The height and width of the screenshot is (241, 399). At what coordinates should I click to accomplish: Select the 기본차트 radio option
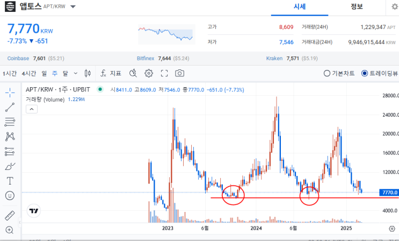pyautogui.click(x=339, y=74)
